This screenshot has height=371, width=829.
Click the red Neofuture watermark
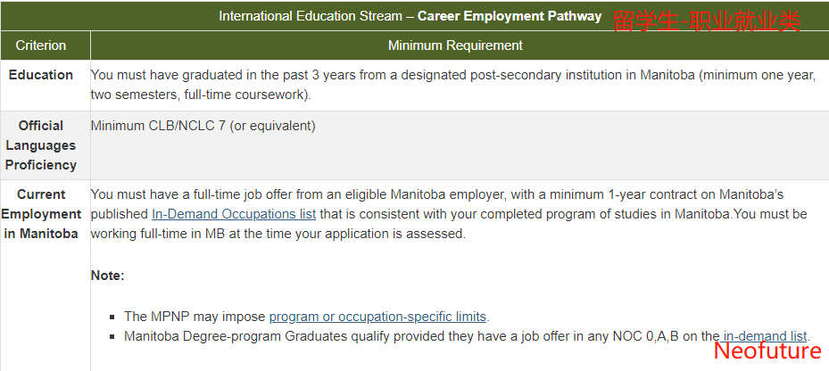(x=767, y=351)
